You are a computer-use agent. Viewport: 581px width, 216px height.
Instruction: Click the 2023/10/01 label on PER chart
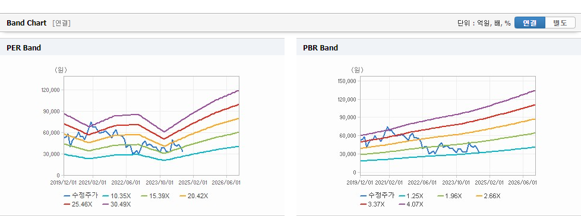pos(160,182)
